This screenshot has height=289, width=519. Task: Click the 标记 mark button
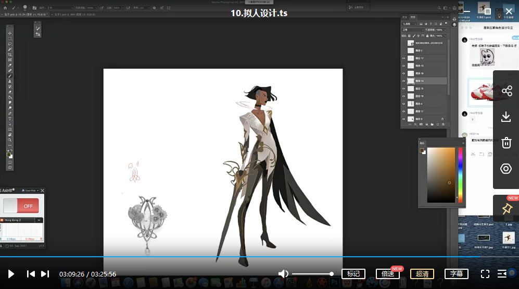click(353, 274)
